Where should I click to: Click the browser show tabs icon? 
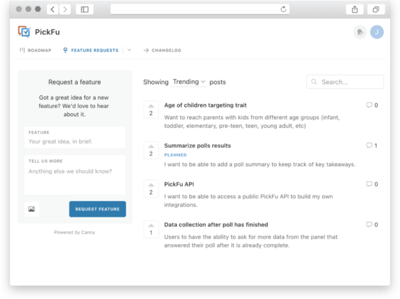(x=376, y=9)
